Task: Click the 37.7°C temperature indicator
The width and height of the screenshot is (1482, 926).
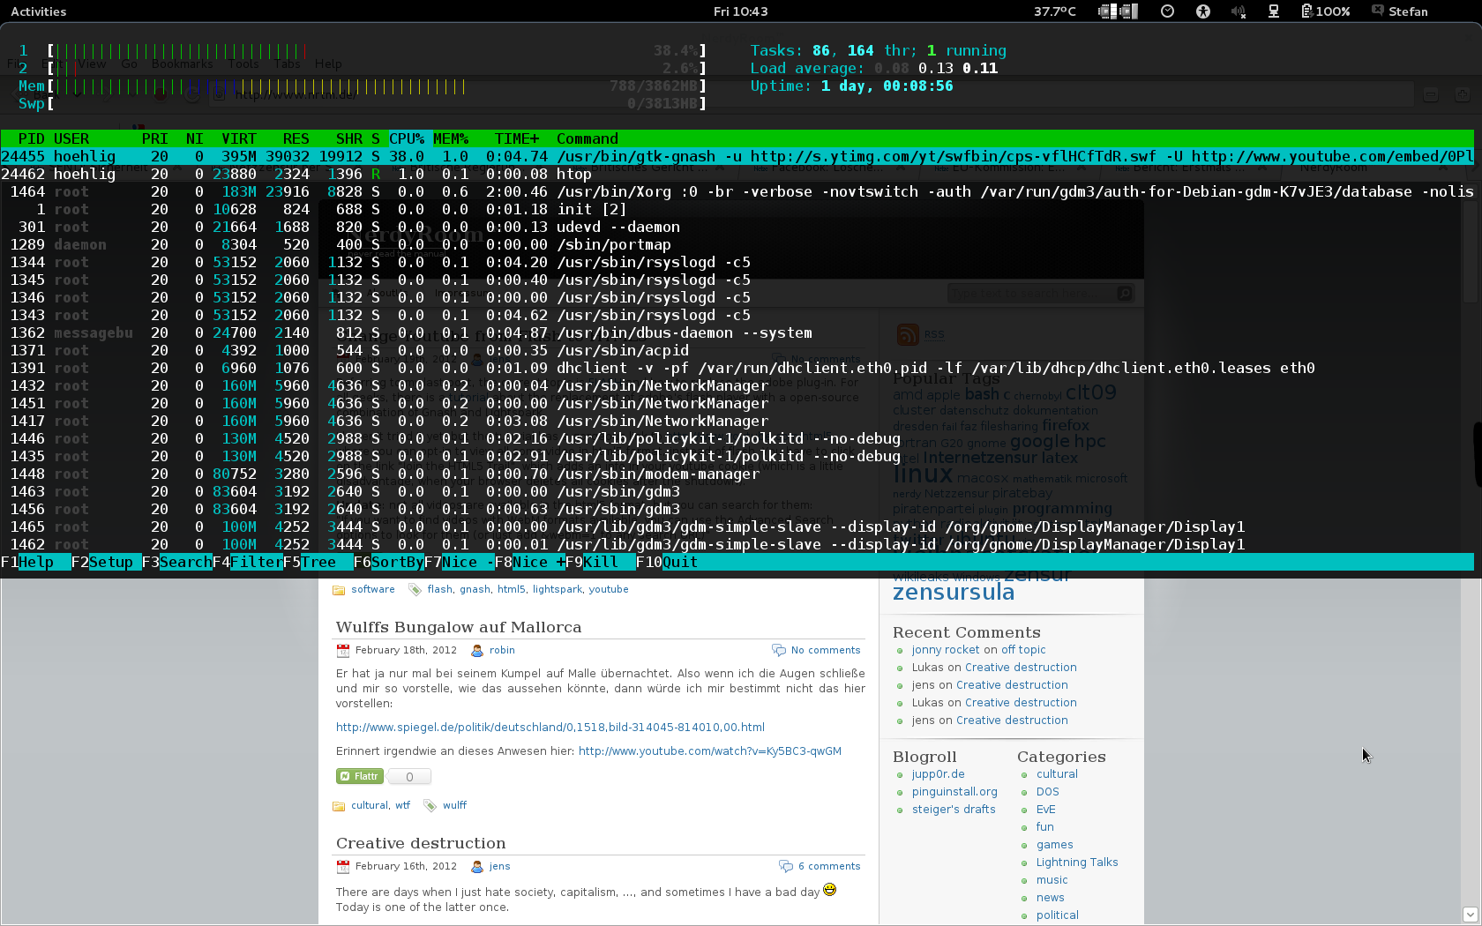Action: click(x=1055, y=11)
